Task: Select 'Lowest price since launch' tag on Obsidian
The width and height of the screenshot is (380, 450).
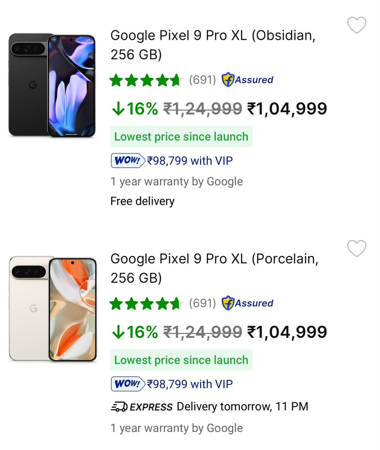Action: [181, 137]
